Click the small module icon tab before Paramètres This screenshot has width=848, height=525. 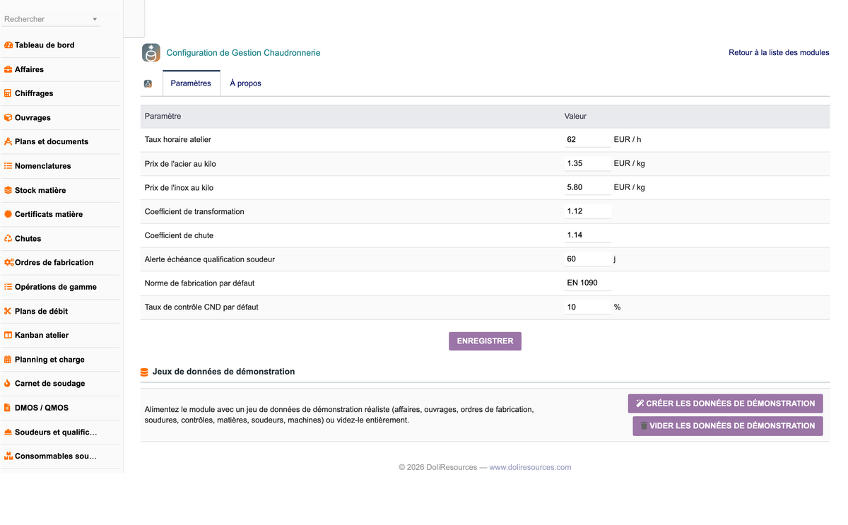click(148, 83)
